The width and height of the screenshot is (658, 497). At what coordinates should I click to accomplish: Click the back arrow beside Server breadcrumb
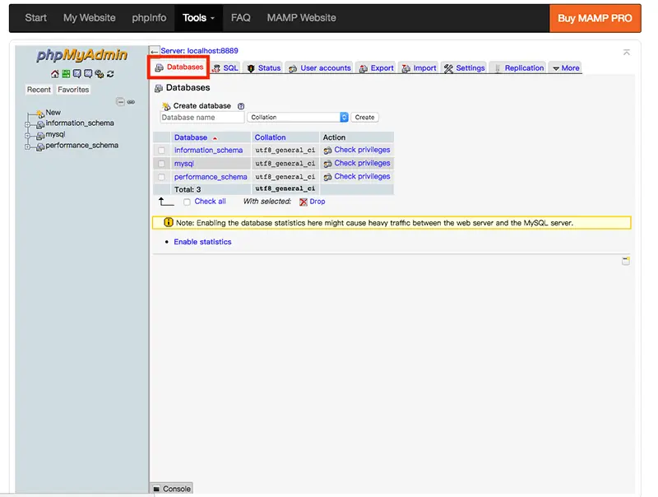(155, 51)
